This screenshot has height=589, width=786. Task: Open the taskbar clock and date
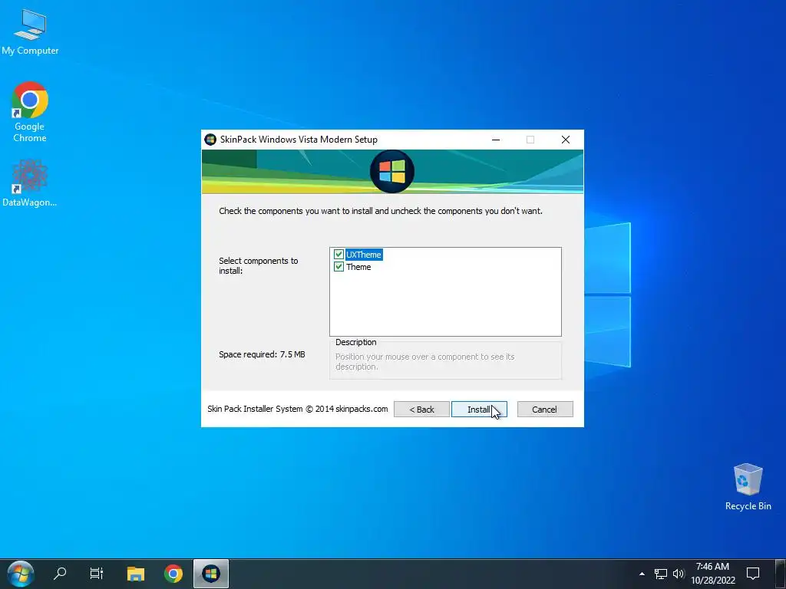(x=713, y=574)
